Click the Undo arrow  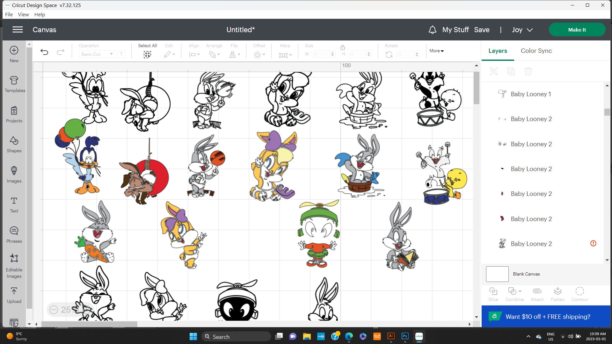(x=44, y=52)
